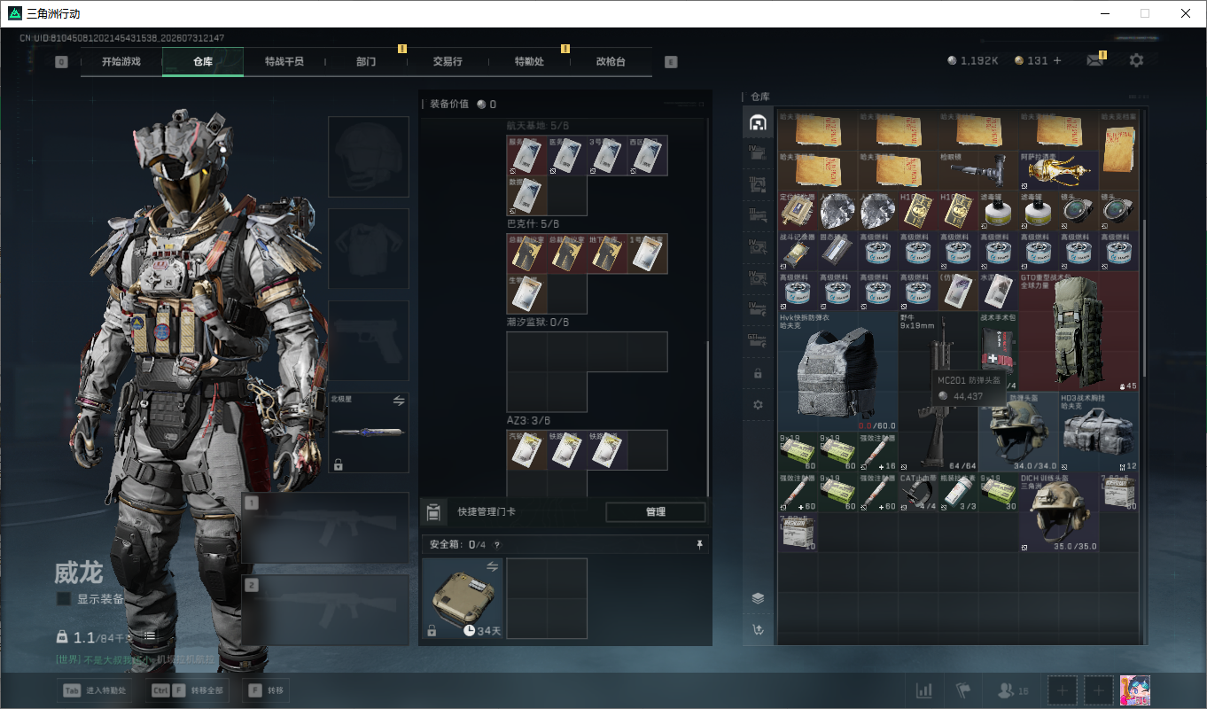
Task: Click the plus beside the 131 currency
Action: 1056,60
